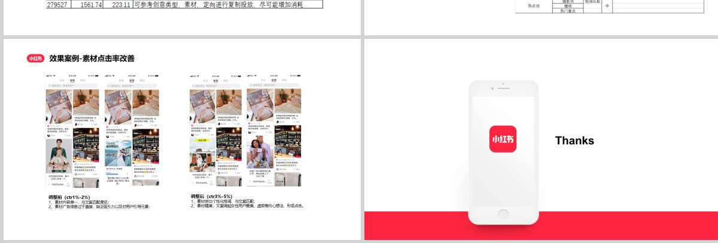
Task: Select the Thanks text on the last slide
Action: pos(574,141)
